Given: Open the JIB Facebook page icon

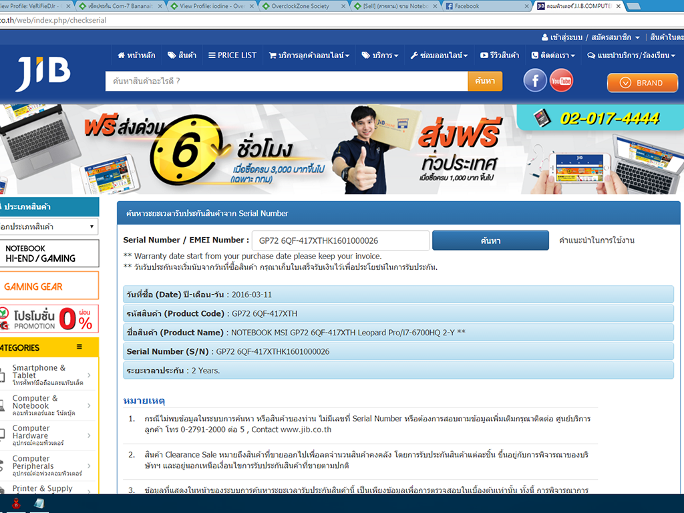Looking at the screenshot, I should [535, 81].
